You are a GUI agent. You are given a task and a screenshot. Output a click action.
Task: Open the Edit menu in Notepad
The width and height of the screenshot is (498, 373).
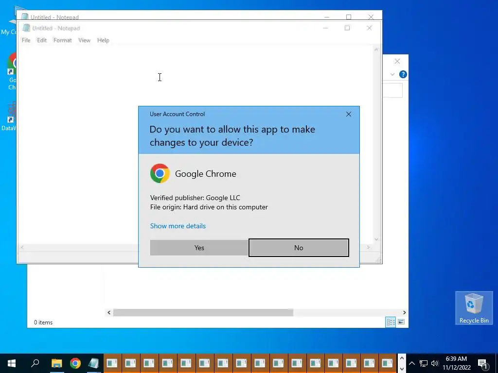(x=42, y=40)
